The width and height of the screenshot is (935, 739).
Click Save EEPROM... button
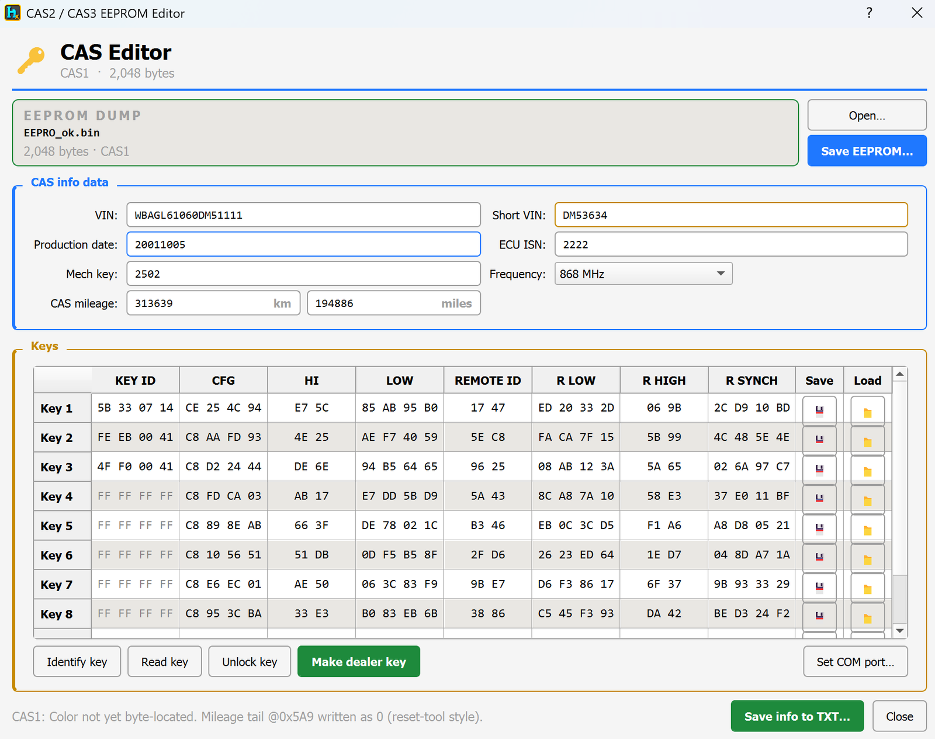coord(867,151)
